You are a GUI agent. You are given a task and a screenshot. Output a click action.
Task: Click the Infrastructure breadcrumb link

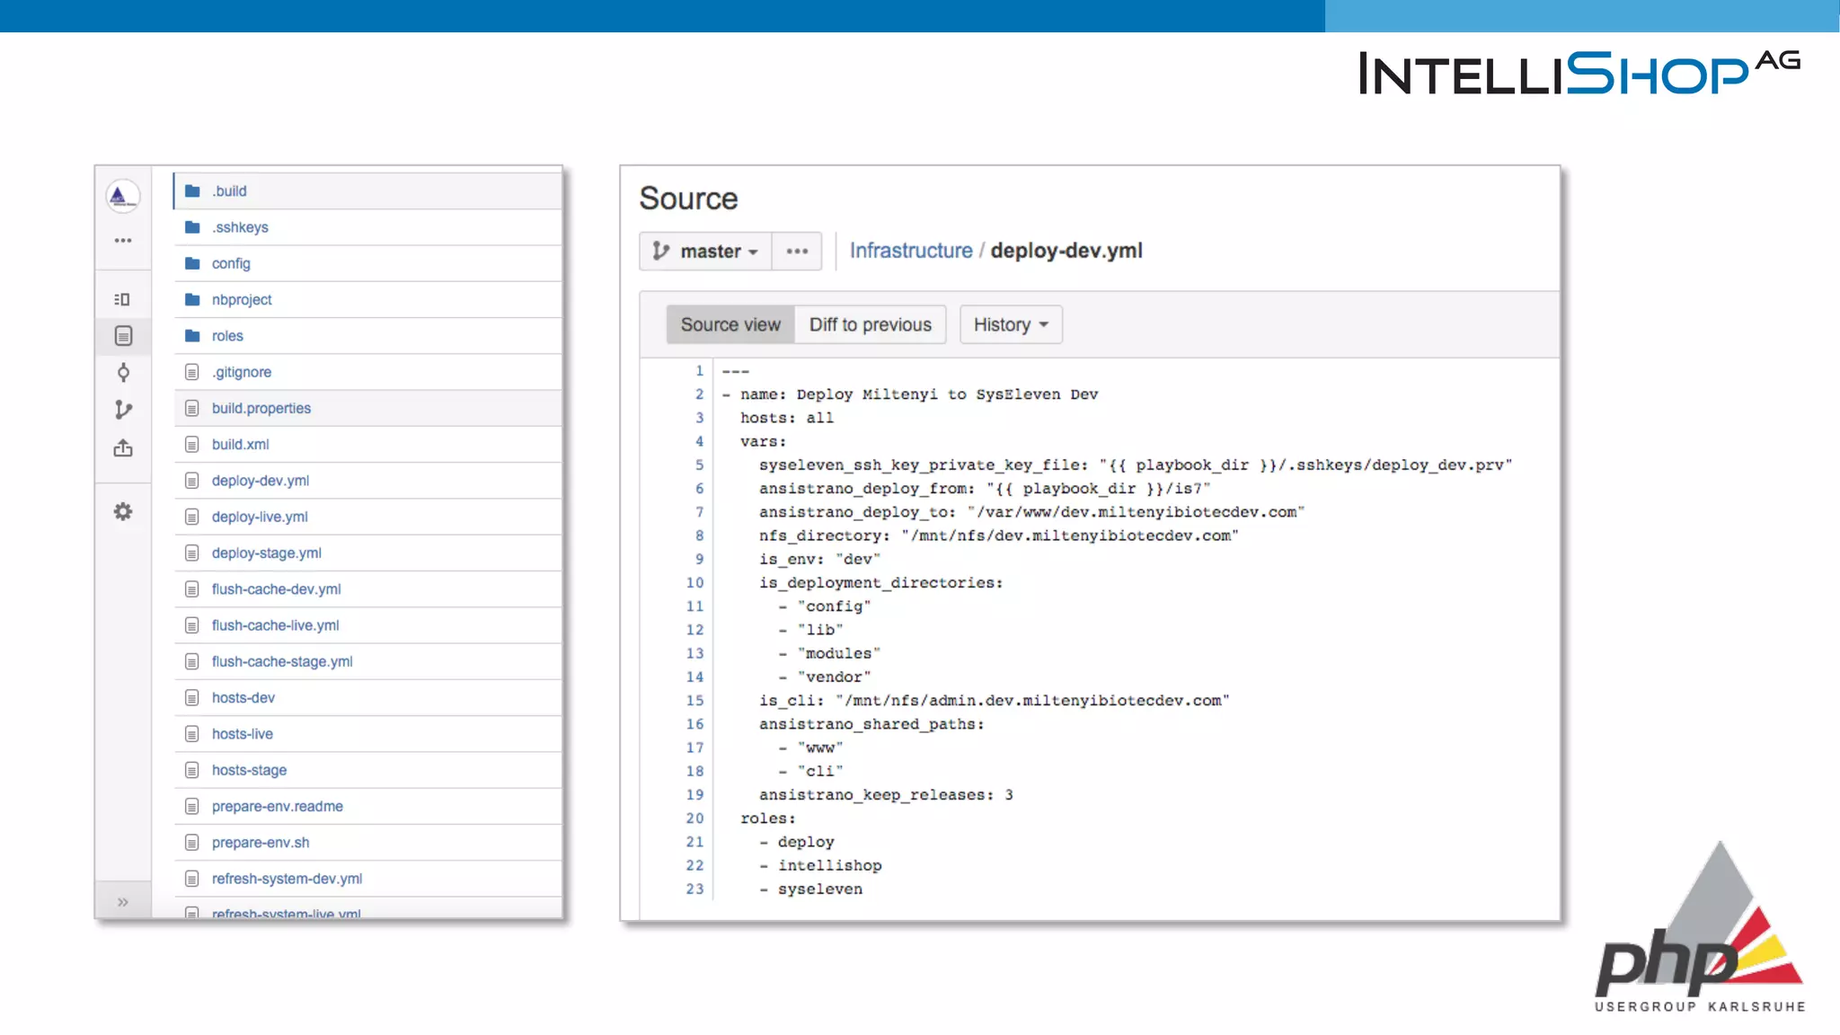tap(911, 251)
